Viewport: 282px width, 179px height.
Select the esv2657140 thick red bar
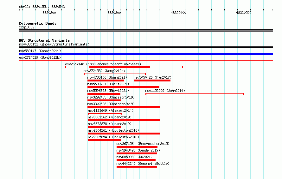pyautogui.click(x=120, y=67)
